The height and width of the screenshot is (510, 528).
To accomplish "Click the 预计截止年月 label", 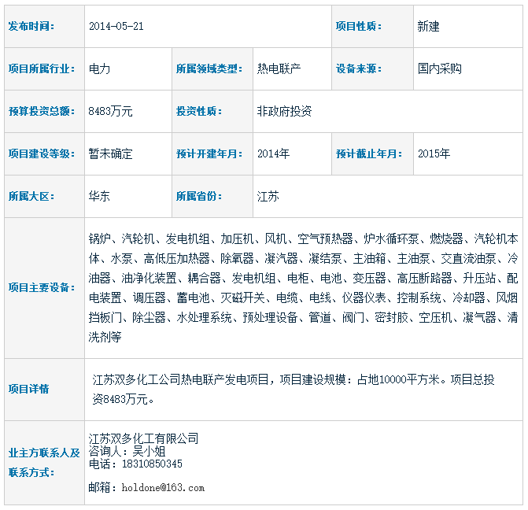I will pos(369,153).
